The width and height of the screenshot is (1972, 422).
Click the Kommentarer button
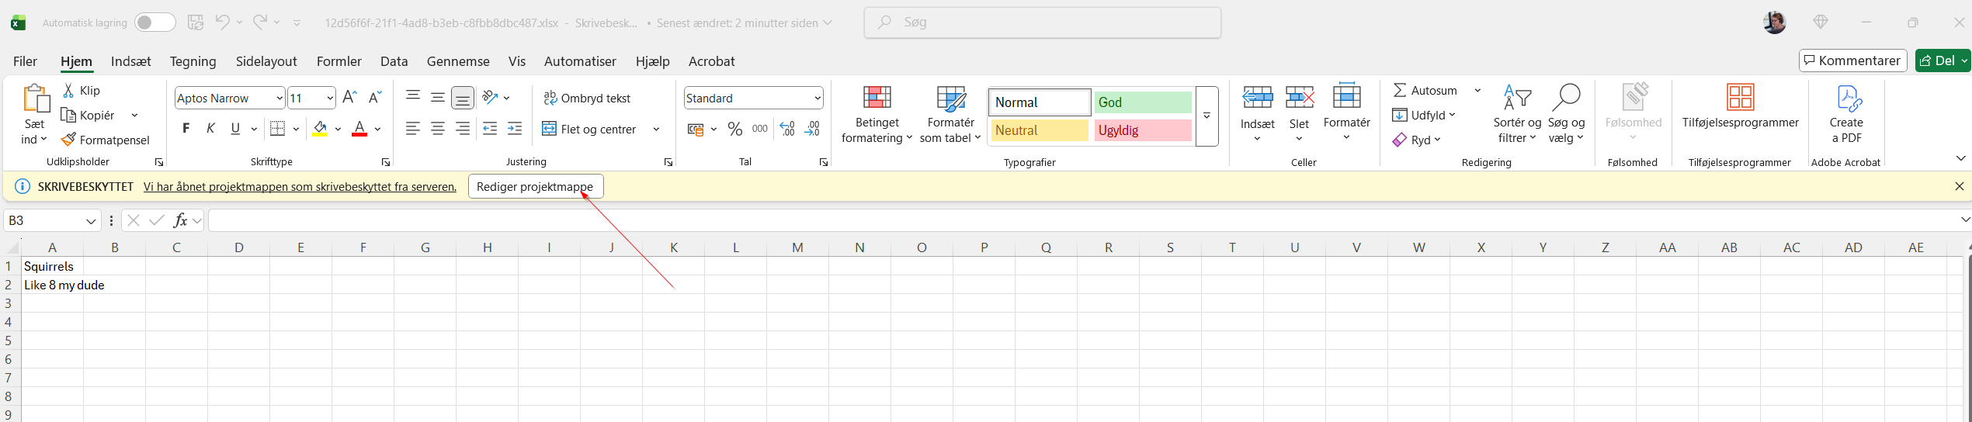[x=1852, y=61]
